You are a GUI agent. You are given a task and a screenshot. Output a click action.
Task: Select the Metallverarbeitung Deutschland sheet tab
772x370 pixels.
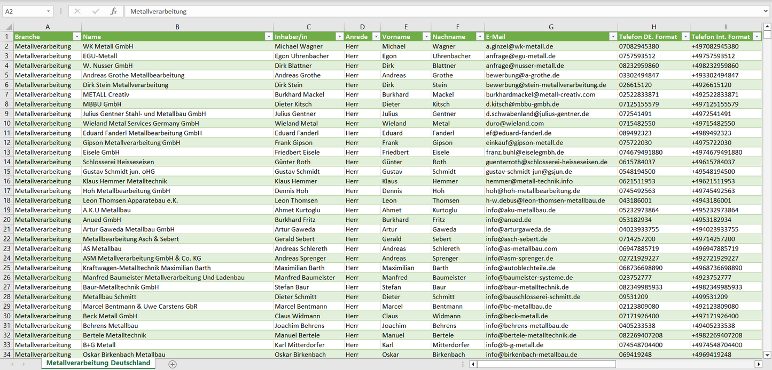click(x=98, y=363)
